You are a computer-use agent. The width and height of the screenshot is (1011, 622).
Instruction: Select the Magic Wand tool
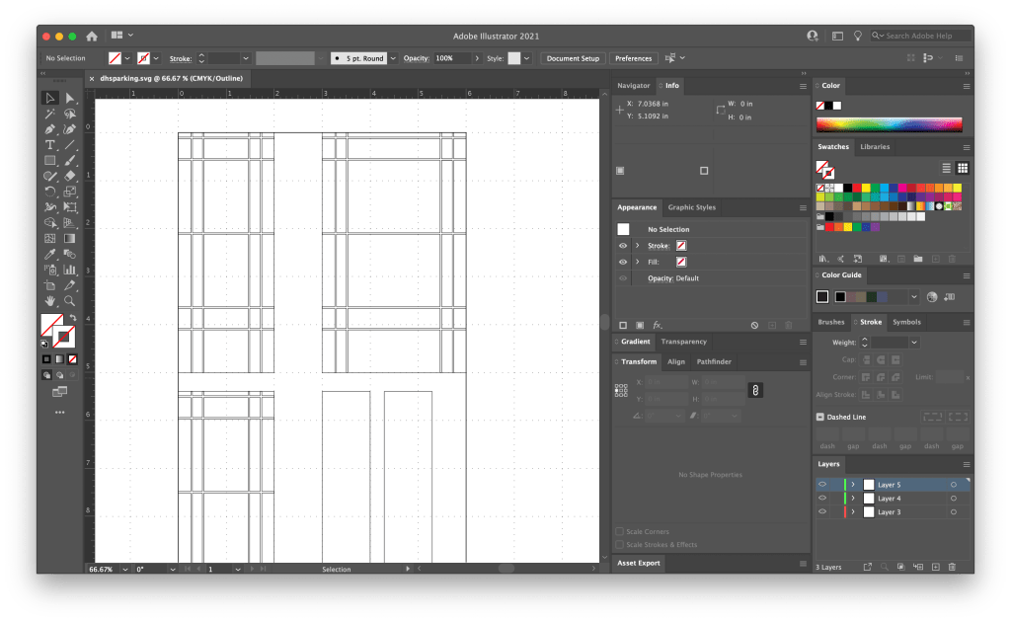49,114
